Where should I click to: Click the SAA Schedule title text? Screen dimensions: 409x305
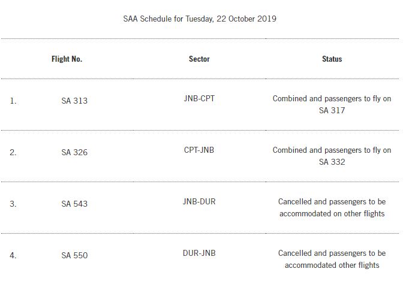point(200,19)
